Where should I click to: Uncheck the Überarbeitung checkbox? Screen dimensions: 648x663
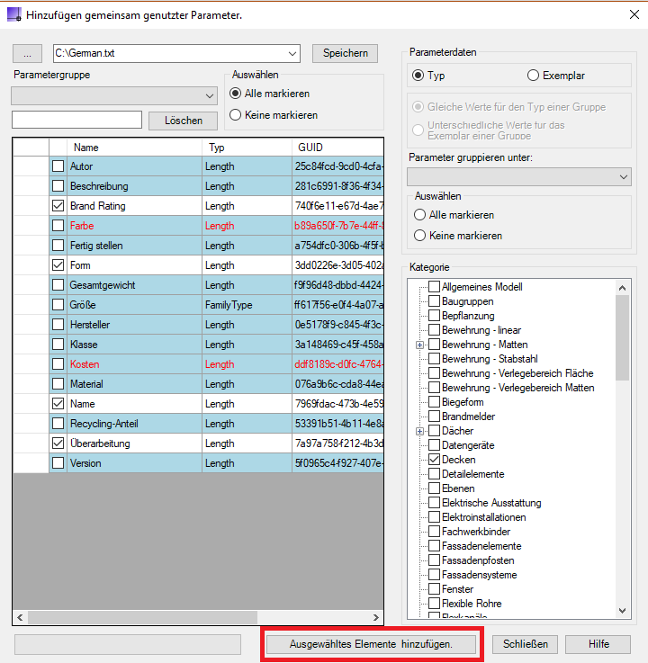coord(58,443)
